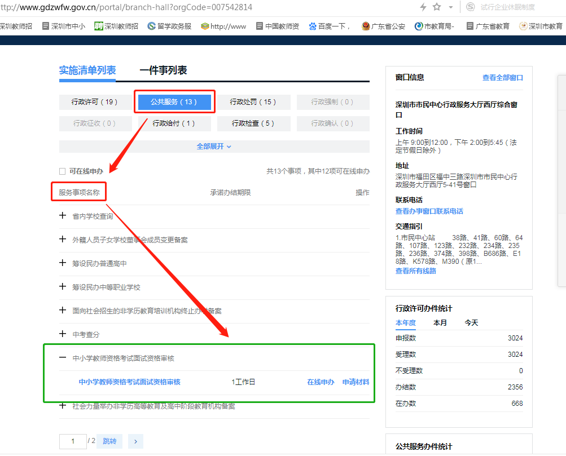Click the Sogou search engine icon
566x456 pixels.
[x=470, y=7]
